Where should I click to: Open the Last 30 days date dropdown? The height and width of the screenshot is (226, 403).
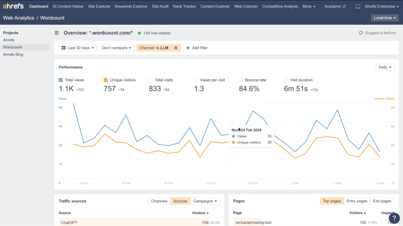(x=78, y=48)
